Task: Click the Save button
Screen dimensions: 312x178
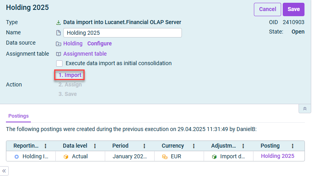Action: [293, 9]
